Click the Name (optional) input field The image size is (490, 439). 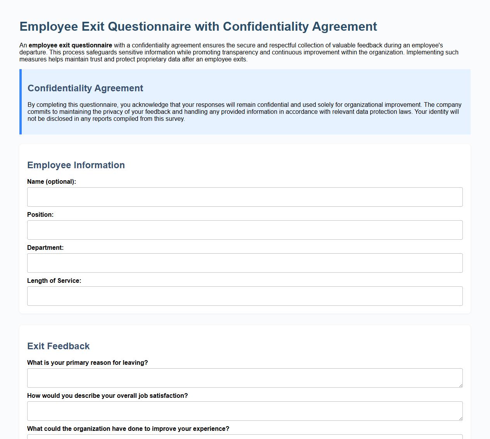pos(244,197)
